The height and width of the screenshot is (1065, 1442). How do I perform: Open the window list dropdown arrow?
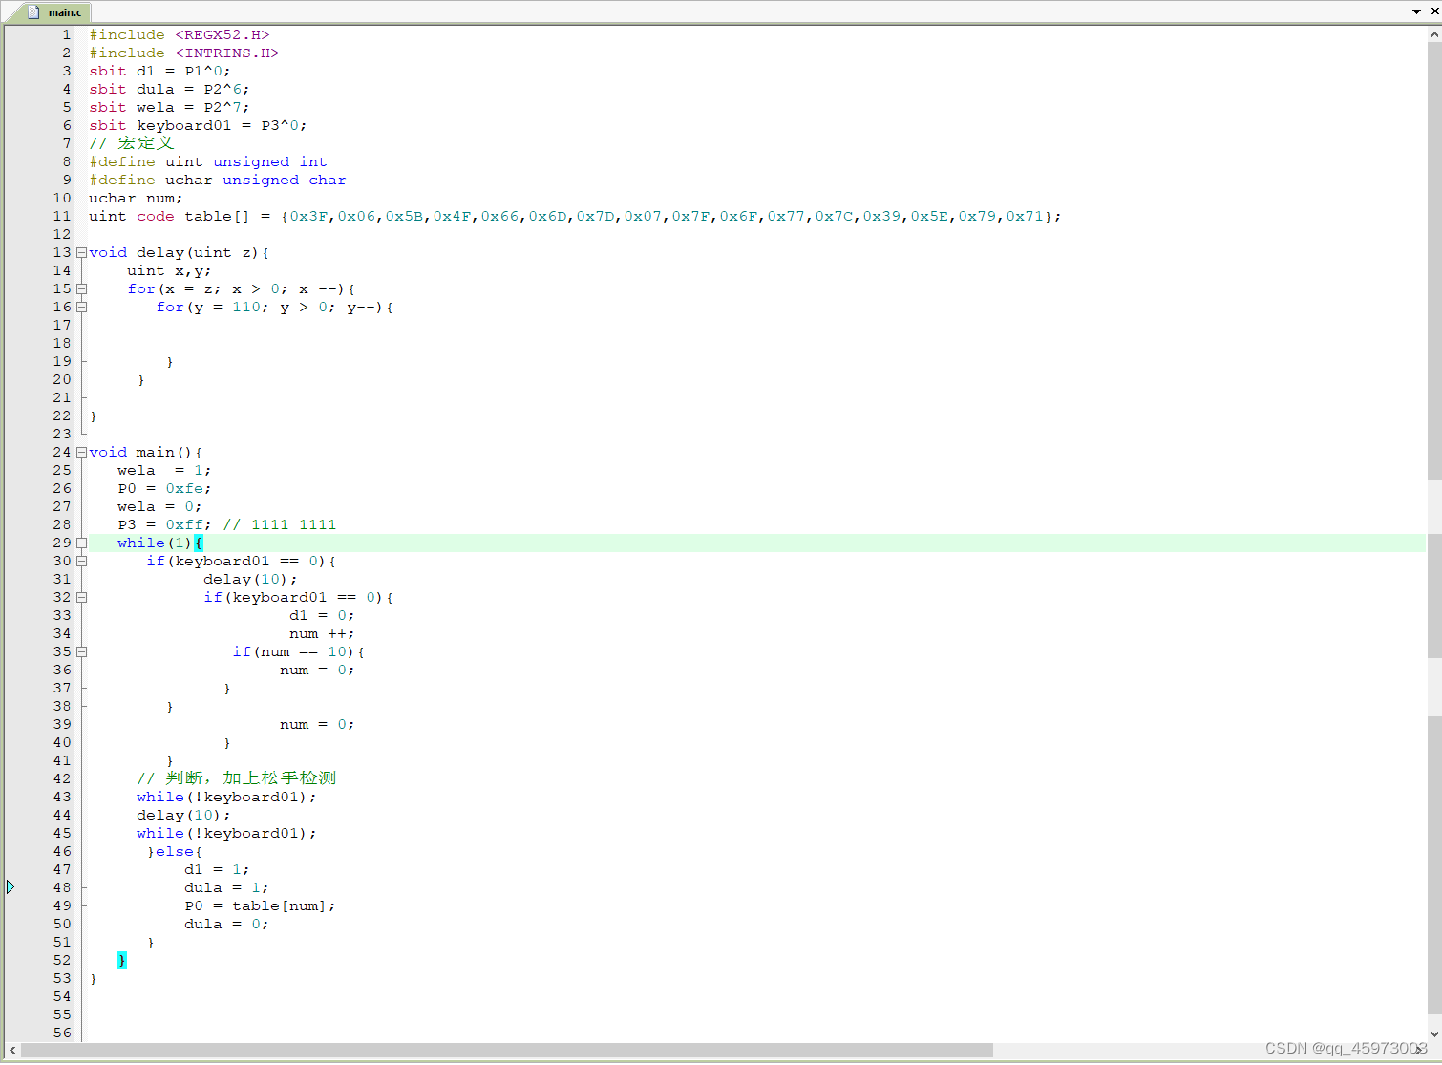(1416, 11)
